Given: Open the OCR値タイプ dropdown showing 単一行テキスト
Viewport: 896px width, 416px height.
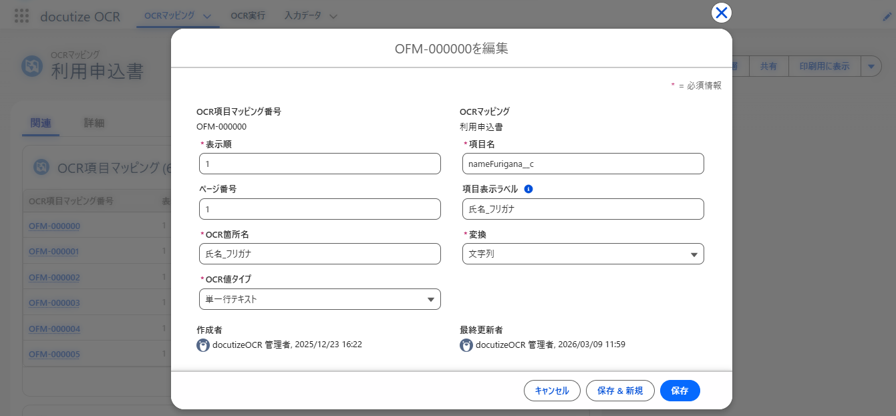Looking at the screenshot, I should (431, 299).
